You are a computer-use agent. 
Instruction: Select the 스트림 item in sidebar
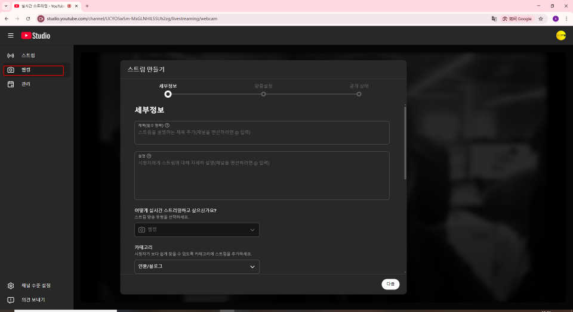click(x=28, y=55)
